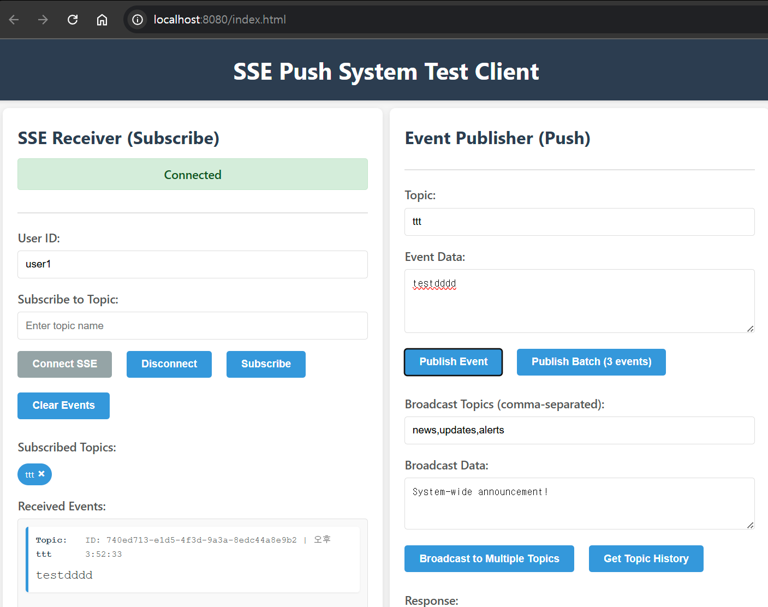The image size is (768, 607).
Task: Click the Subscribe button
Action: coord(266,364)
